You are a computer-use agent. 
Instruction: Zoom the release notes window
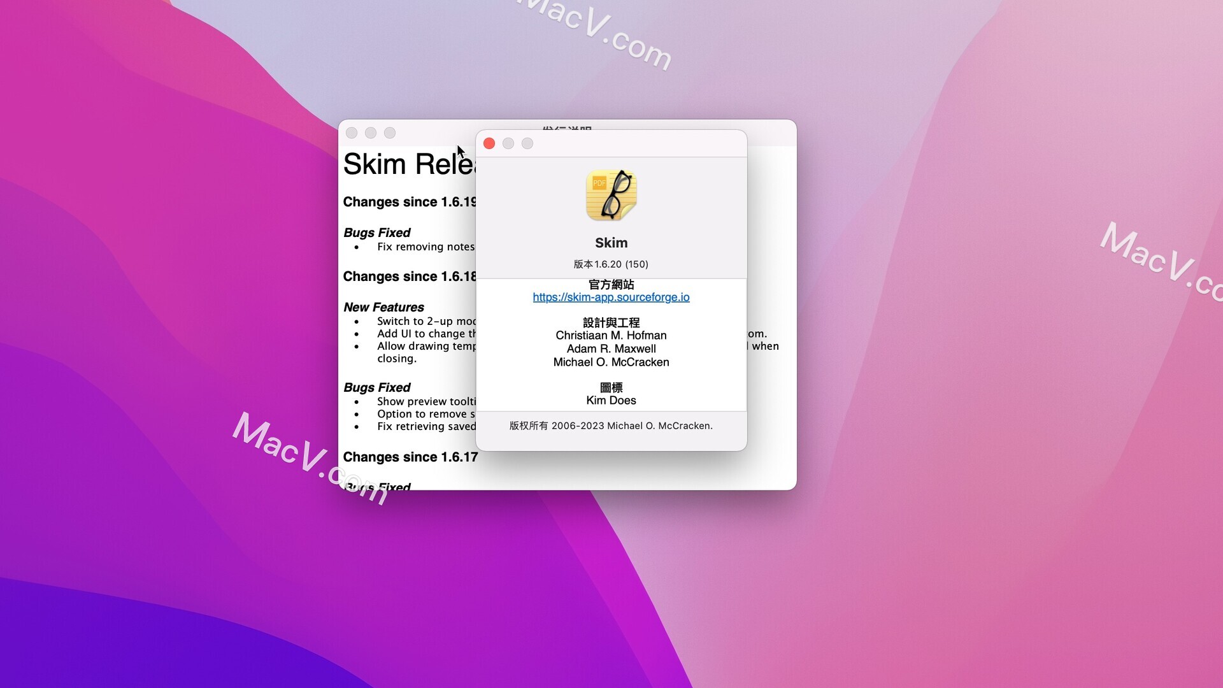point(390,133)
